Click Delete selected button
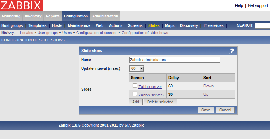This screenshot has height=139, width=270. pyautogui.click(x=160, y=102)
